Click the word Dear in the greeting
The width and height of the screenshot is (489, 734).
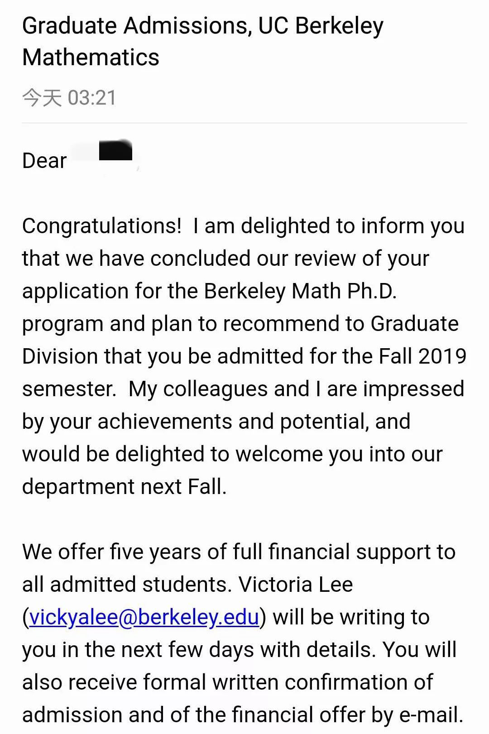coord(44,161)
